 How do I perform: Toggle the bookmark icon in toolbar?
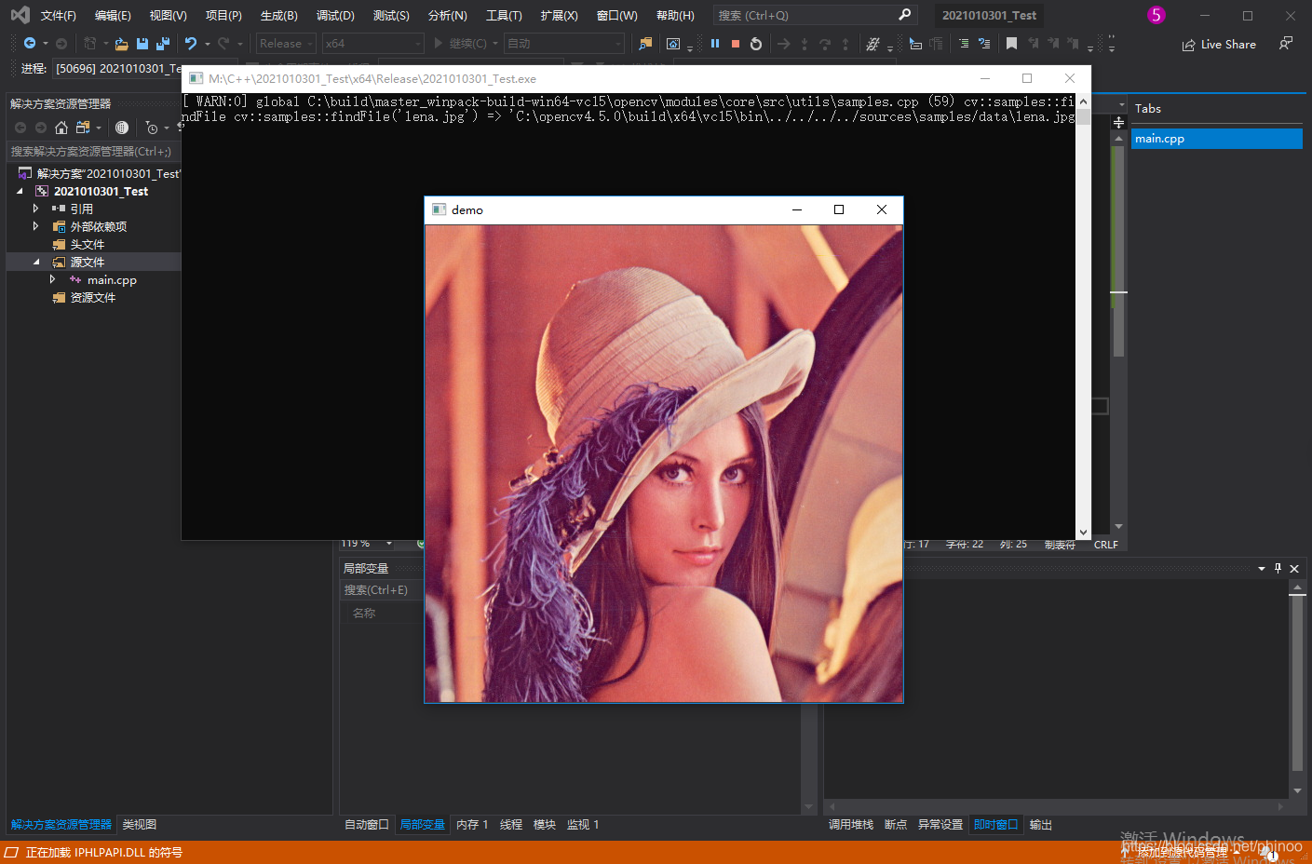[1011, 44]
